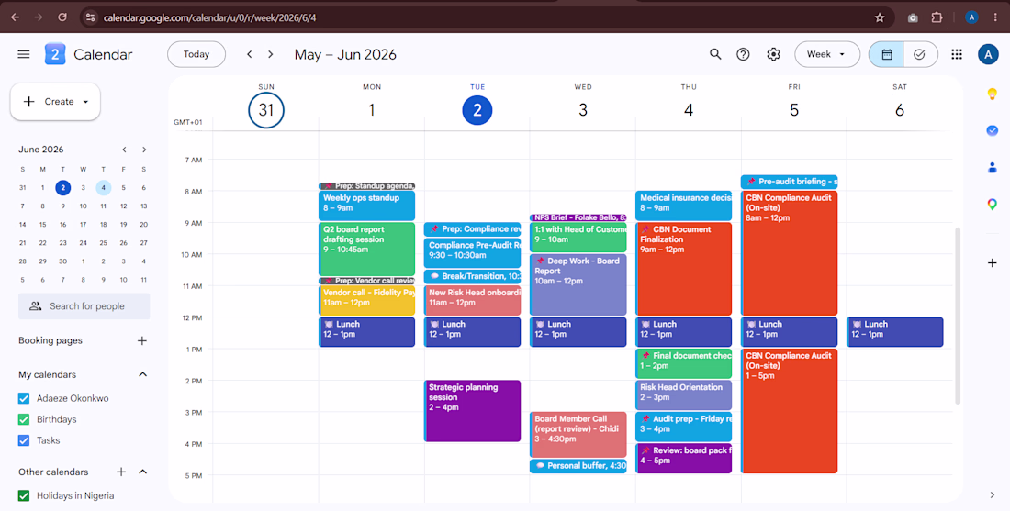Toggle Birthdays calendar checkbox
This screenshot has width=1010, height=511.
(24, 419)
